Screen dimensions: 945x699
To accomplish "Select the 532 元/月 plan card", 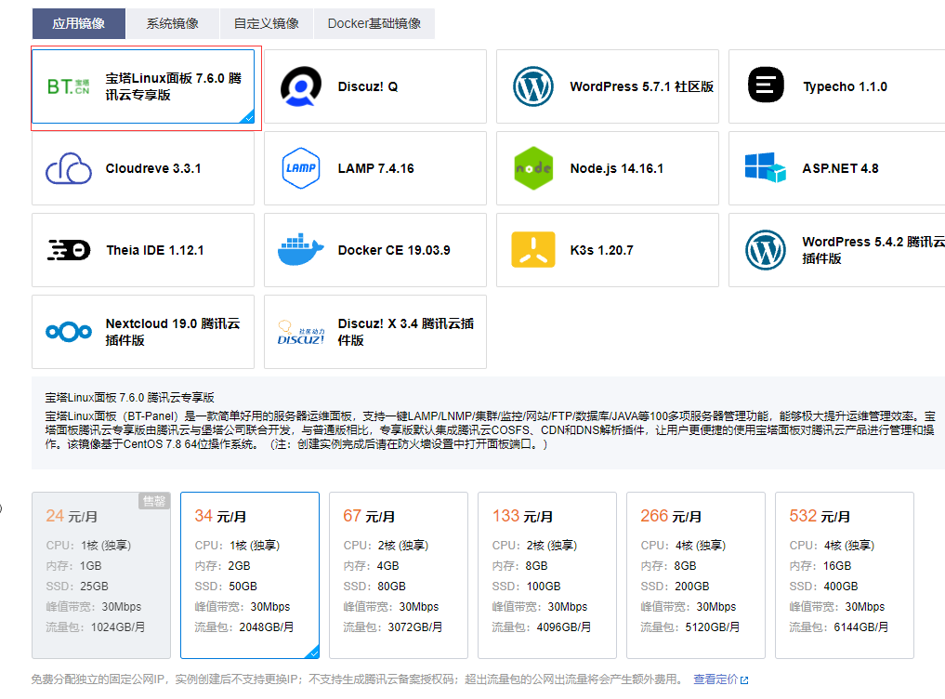I will [845, 575].
